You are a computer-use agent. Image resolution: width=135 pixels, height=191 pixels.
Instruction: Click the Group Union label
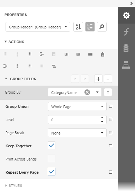coord(17,106)
